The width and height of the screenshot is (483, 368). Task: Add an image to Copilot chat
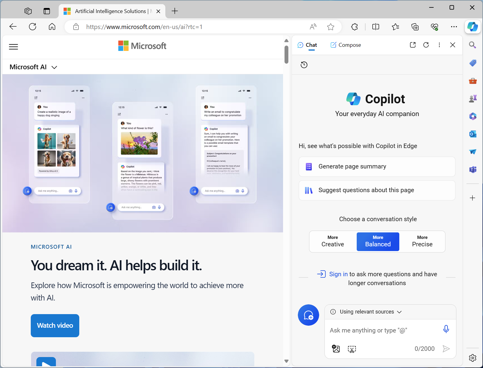336,349
